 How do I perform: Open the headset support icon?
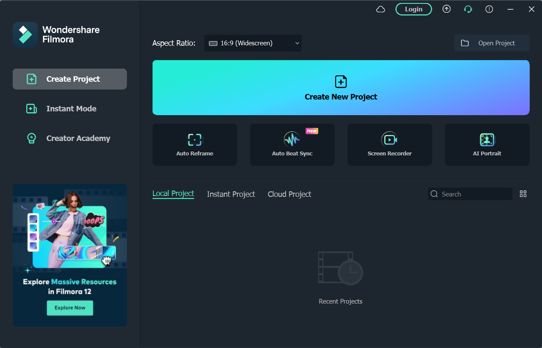(x=468, y=9)
